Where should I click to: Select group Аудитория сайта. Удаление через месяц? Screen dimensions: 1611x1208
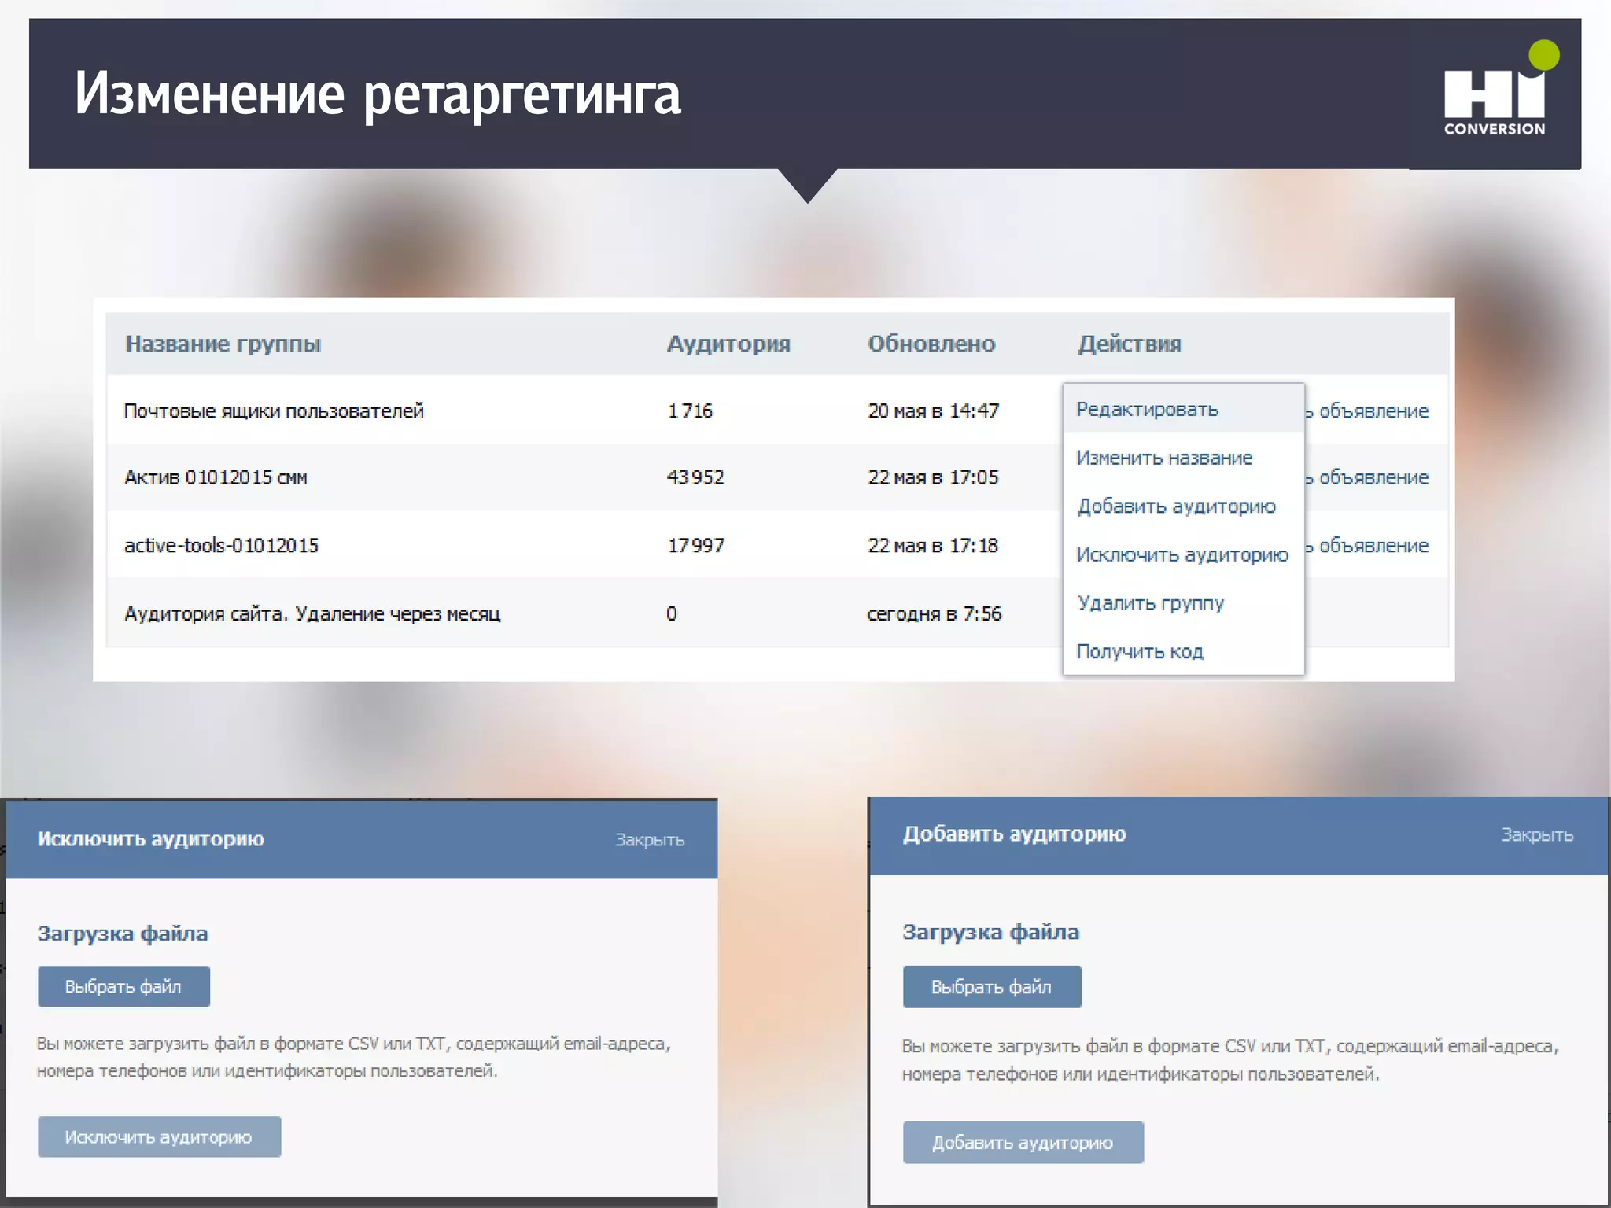(312, 614)
